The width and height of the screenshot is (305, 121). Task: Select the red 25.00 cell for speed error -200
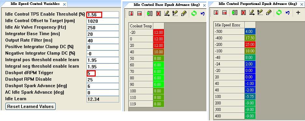(x=250, y=45)
